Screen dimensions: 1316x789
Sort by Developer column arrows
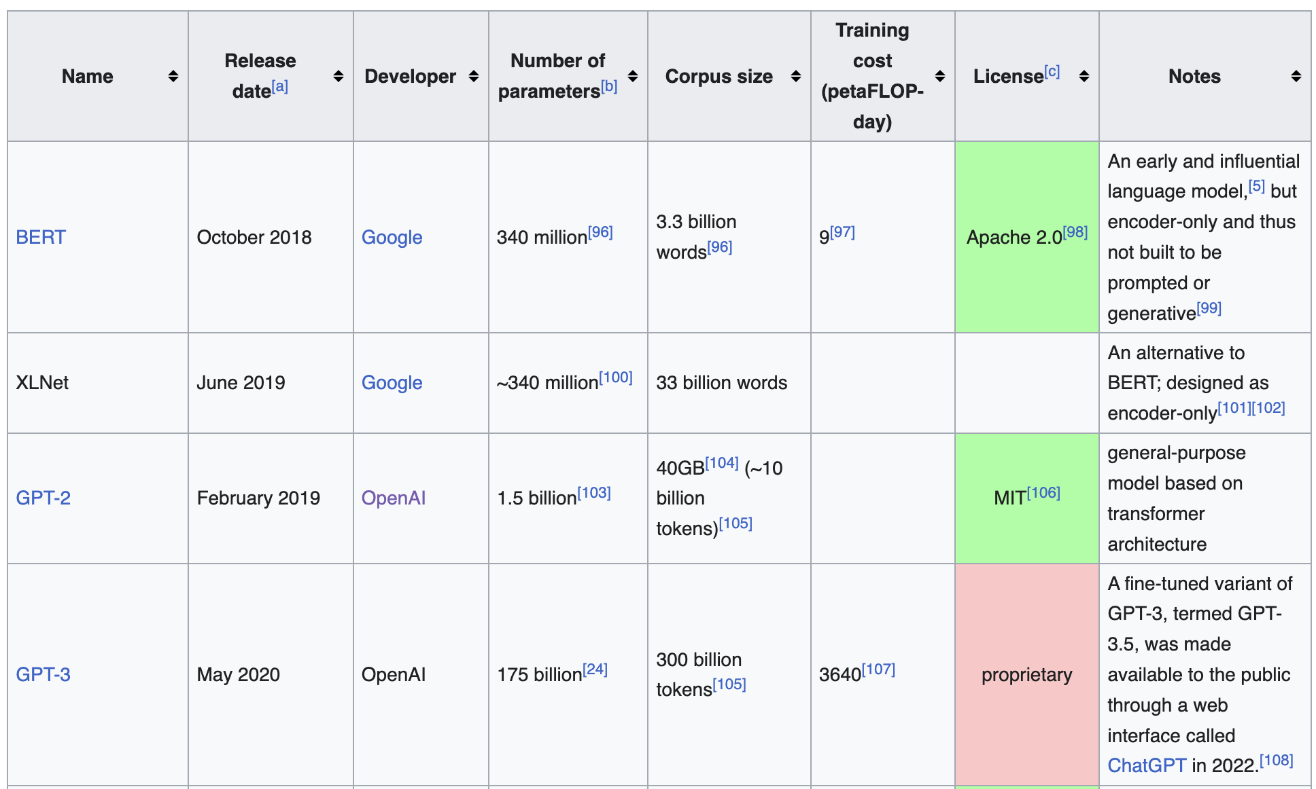pyautogui.click(x=474, y=76)
